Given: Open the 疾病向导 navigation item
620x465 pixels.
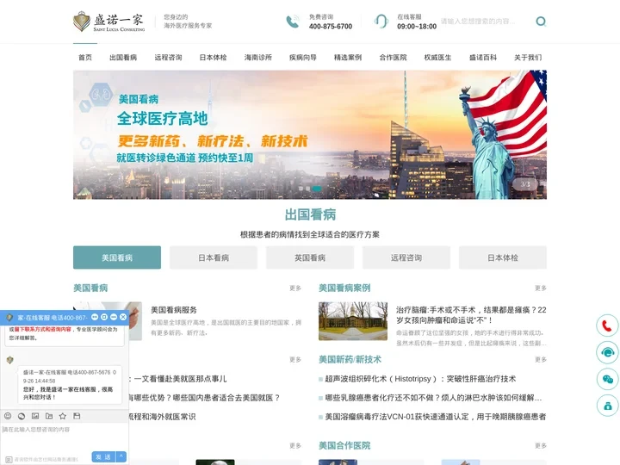Looking at the screenshot, I should tap(303, 58).
